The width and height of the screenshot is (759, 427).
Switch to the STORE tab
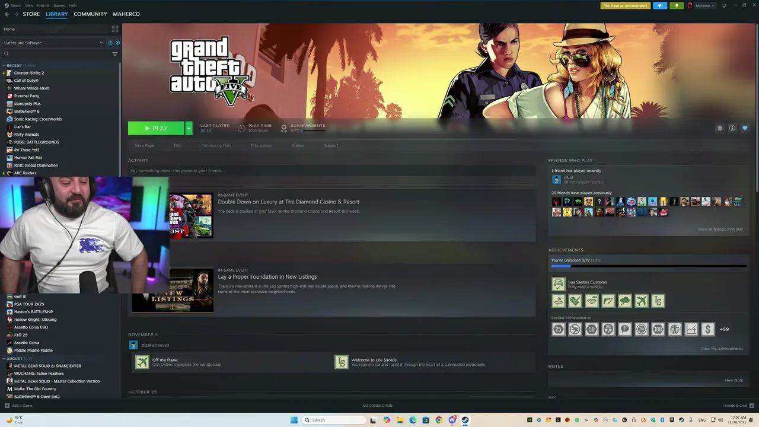[x=31, y=14]
